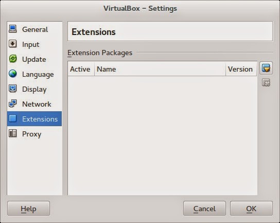This screenshot has height=223, width=280.
Task: Click the Active column header
Action: 81,69
